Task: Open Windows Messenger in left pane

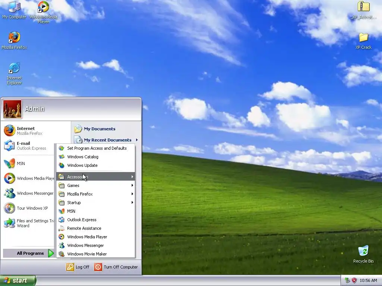Action: coord(28,193)
